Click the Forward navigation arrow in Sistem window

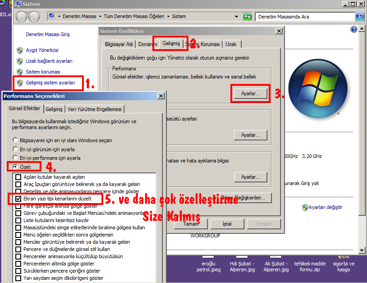click(x=34, y=17)
